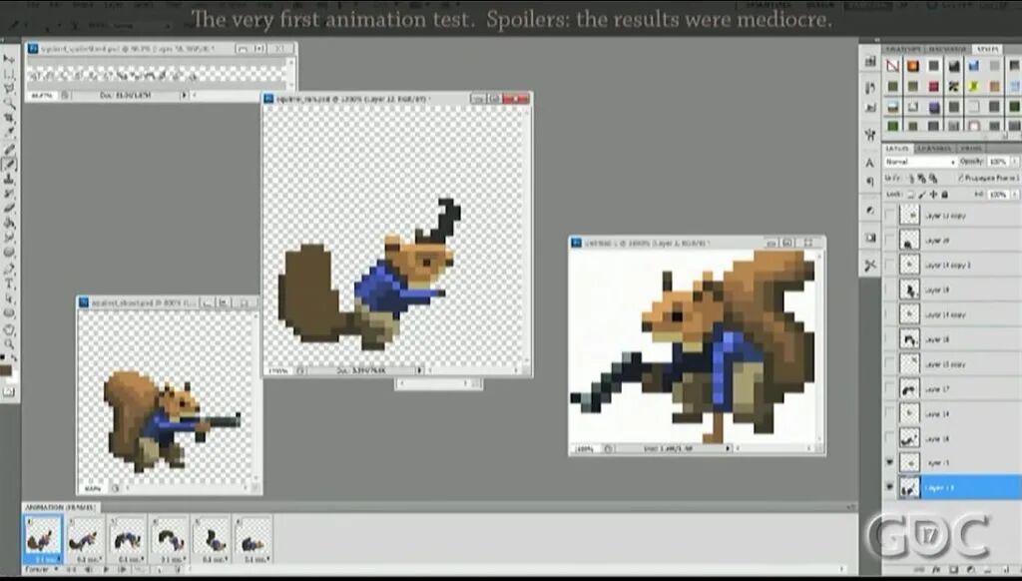Click the Opacity 100% value field
The width and height of the screenshot is (1022, 581).
[x=997, y=161]
